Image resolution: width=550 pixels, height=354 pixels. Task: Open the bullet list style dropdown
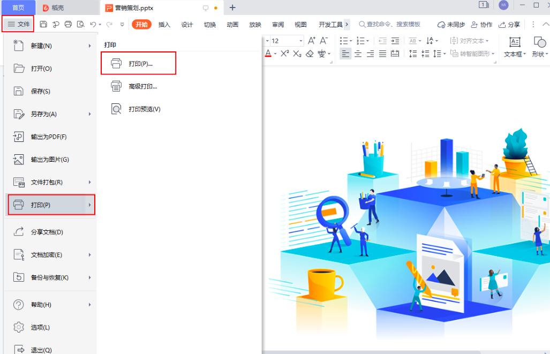[351, 40]
